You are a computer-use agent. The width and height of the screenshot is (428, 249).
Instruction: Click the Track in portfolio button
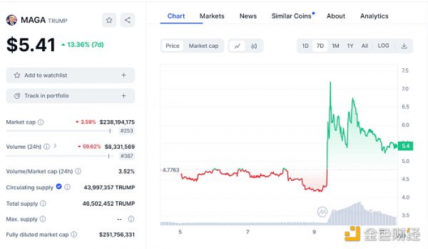point(70,96)
